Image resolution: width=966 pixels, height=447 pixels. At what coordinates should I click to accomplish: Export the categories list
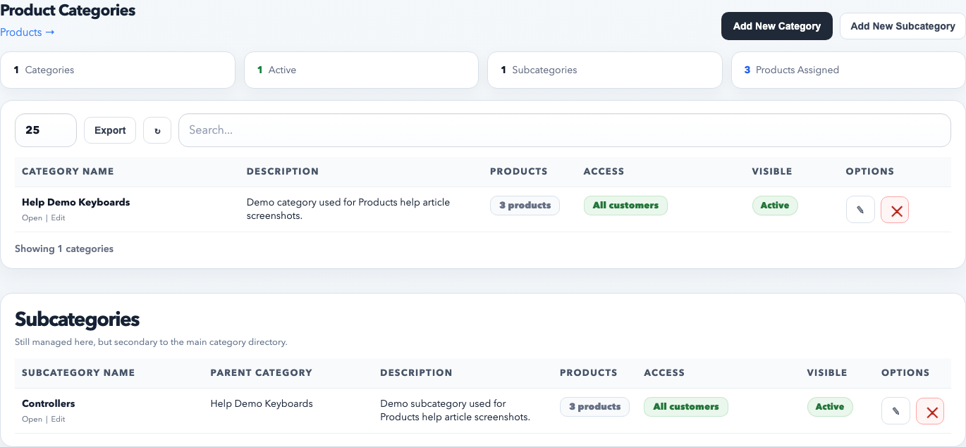110,130
